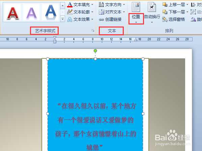
Task: Open the 文本轮廓 dropdown arrow
Action: tap(92, 12)
